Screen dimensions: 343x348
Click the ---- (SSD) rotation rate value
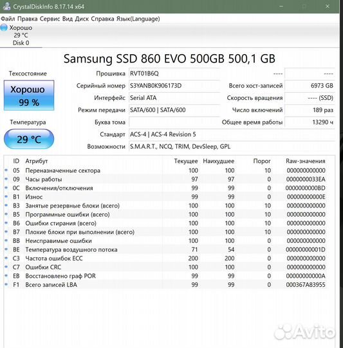point(310,98)
